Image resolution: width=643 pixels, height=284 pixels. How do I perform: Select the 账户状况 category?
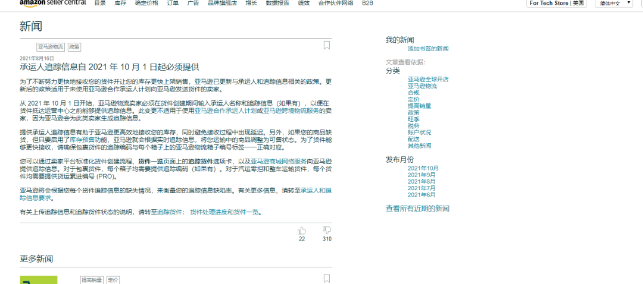click(x=420, y=132)
